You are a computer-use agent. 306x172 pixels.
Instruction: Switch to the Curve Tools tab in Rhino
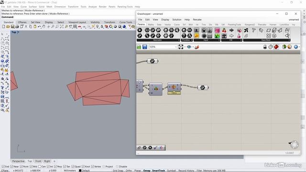pyautogui.click(x=126, y=22)
